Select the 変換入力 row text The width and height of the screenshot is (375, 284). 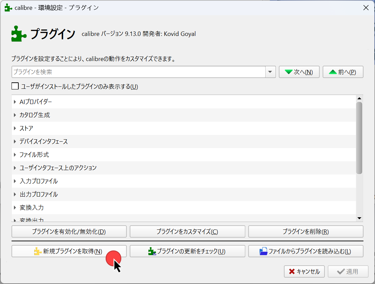[32, 208]
